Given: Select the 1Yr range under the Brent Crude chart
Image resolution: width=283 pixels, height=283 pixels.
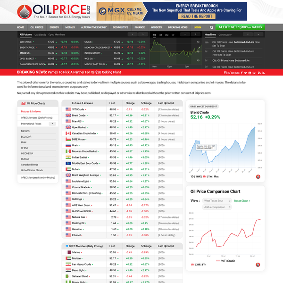Looking at the screenshot, I should [210, 176].
